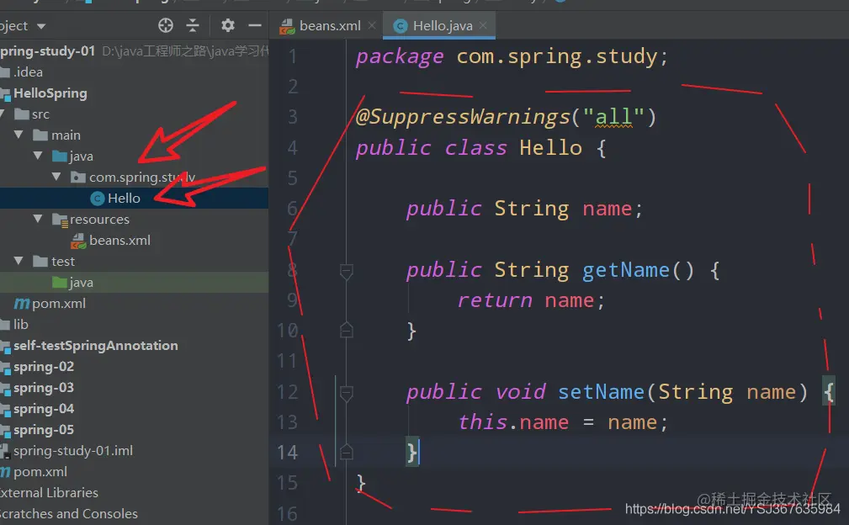Viewport: 849px width, 525px height.
Task: Collapse the java folder under main
Action: click(37, 156)
